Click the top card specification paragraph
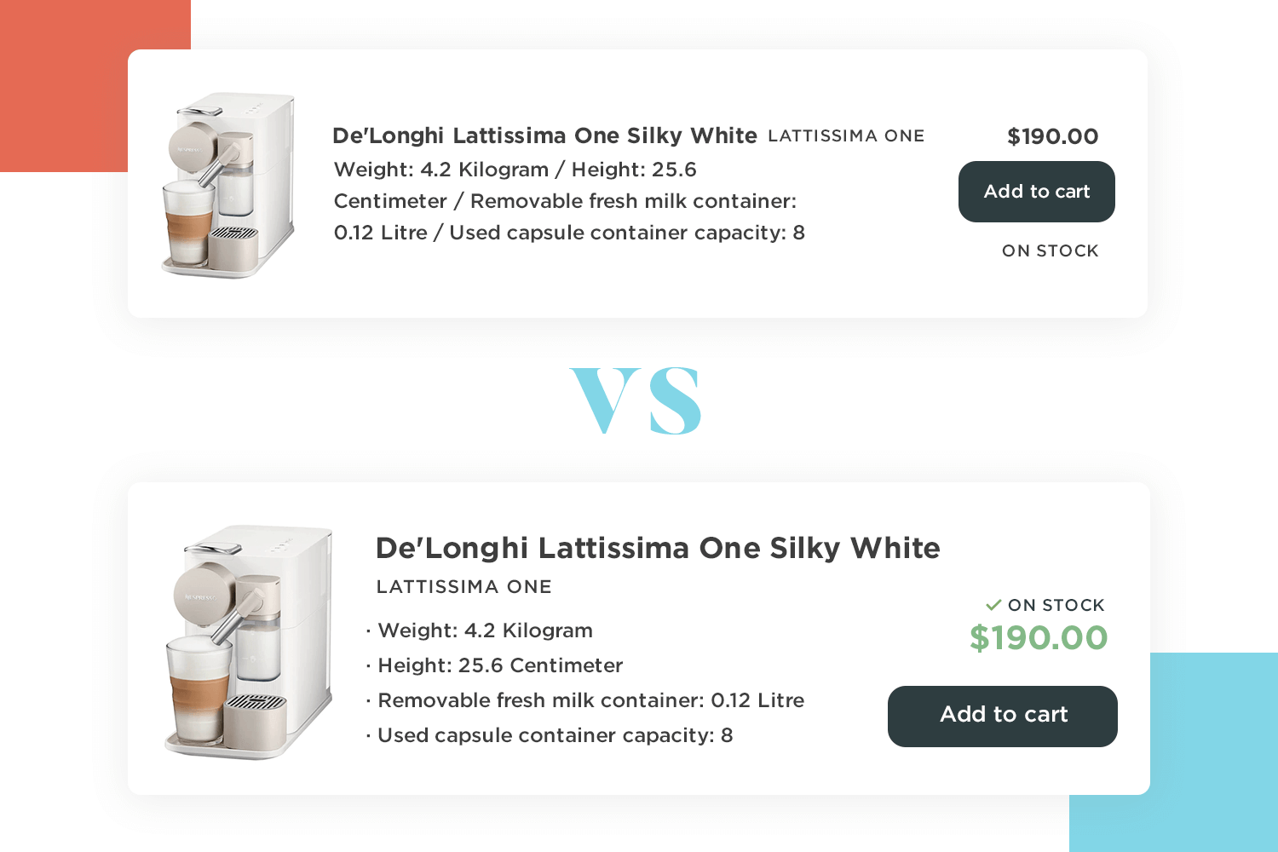Viewport: 1278px width, 852px height. 569,201
